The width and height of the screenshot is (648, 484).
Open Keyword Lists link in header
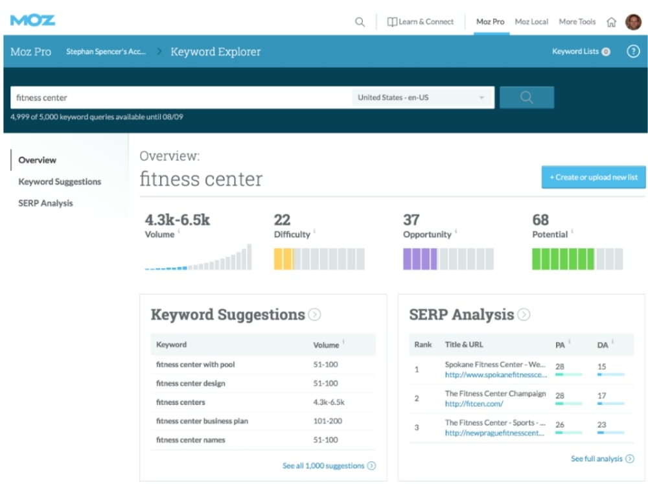(x=575, y=52)
